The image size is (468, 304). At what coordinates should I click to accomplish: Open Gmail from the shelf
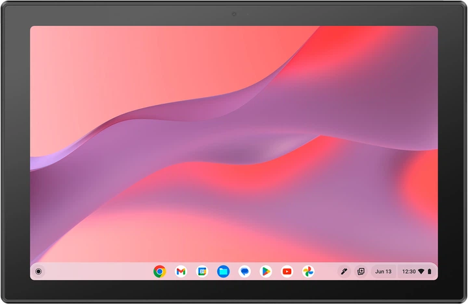pyautogui.click(x=181, y=272)
